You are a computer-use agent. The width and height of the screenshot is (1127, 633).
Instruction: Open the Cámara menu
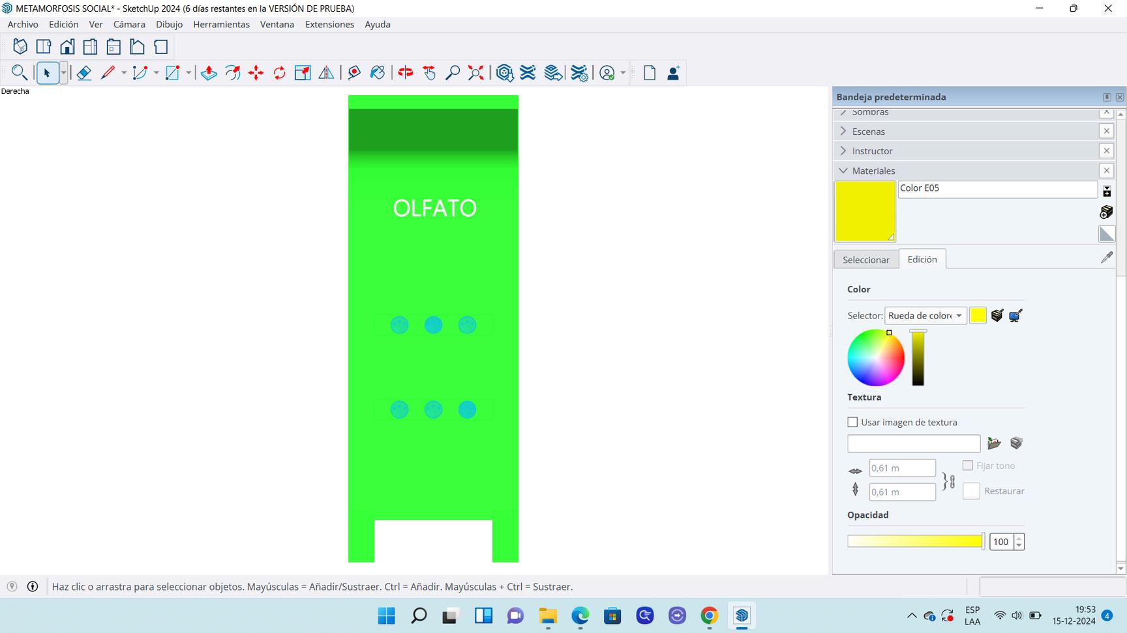pyautogui.click(x=129, y=24)
